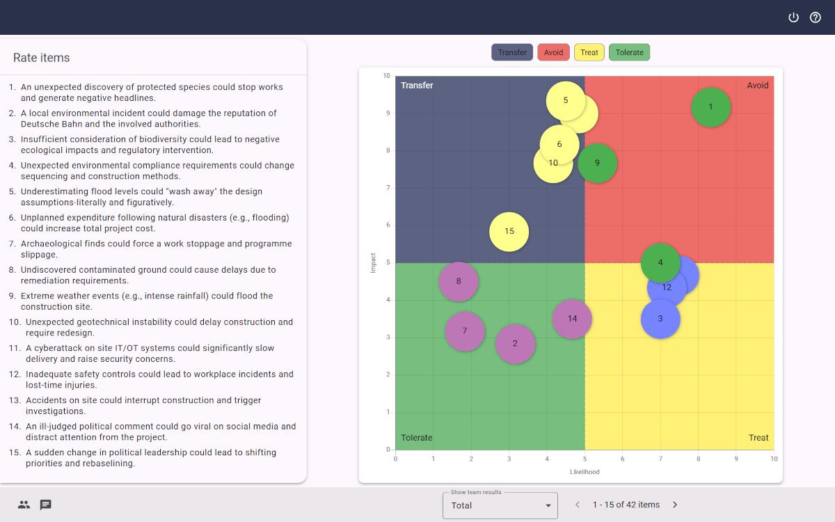Click the Impact axis label
This screenshot has width=835, height=522.
pyautogui.click(x=373, y=262)
